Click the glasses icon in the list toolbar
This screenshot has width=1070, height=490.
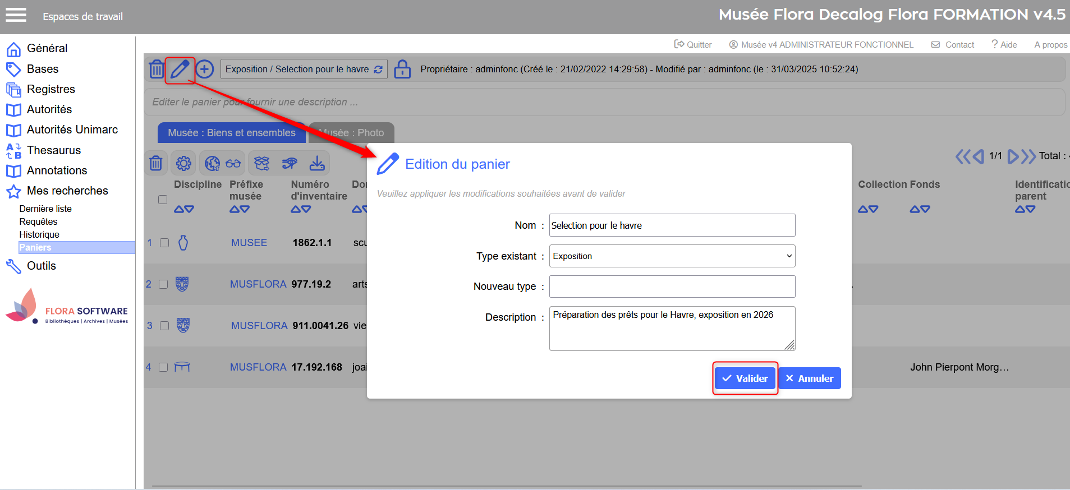click(x=233, y=163)
